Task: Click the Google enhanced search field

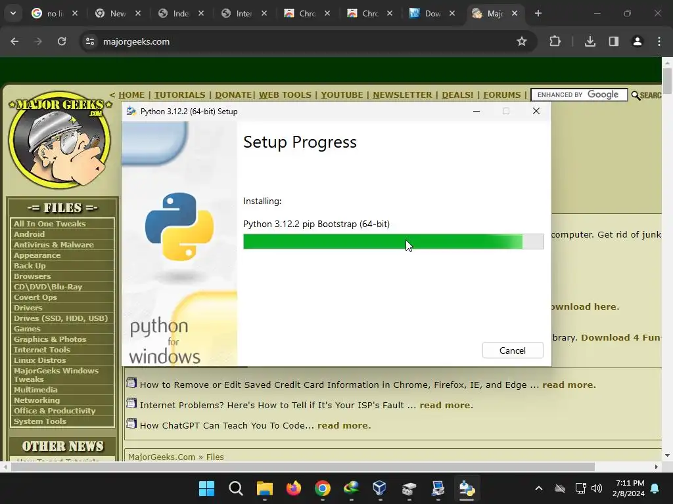Action: coord(579,94)
